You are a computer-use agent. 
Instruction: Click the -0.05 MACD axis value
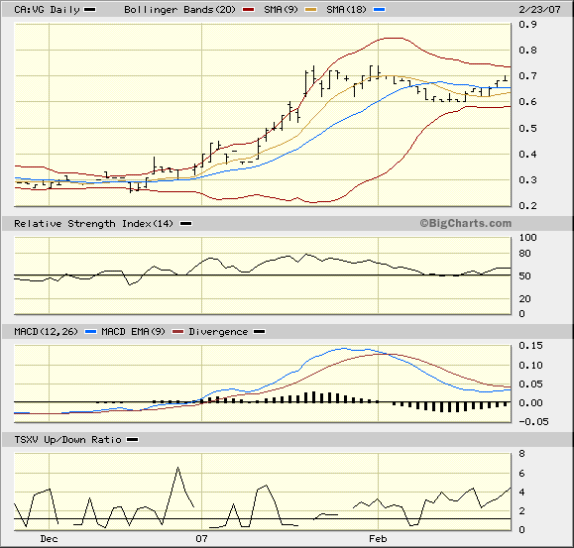pyautogui.click(x=533, y=422)
